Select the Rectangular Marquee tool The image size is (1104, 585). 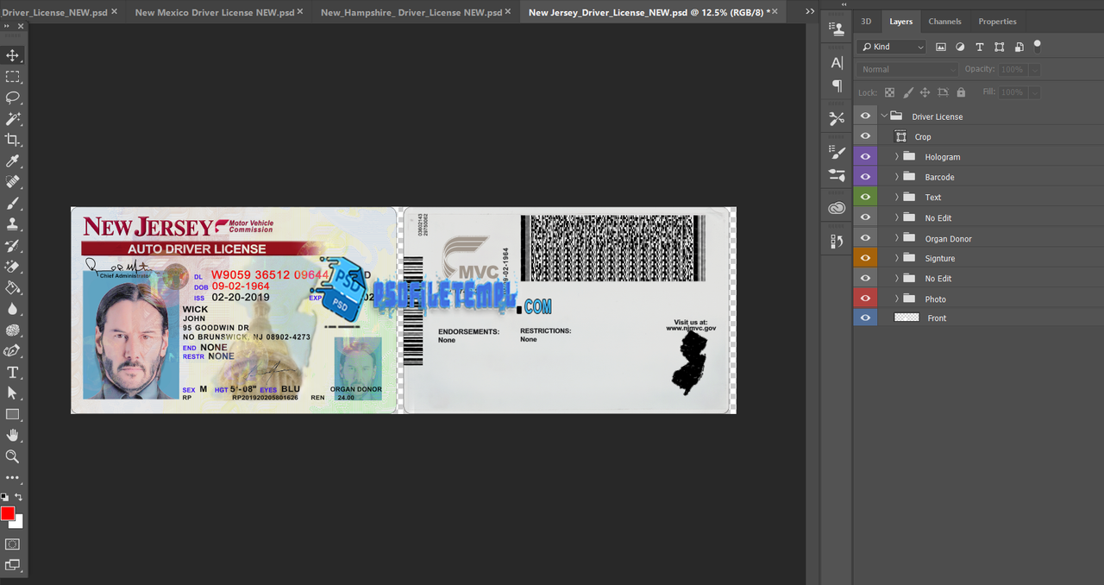pos(12,77)
